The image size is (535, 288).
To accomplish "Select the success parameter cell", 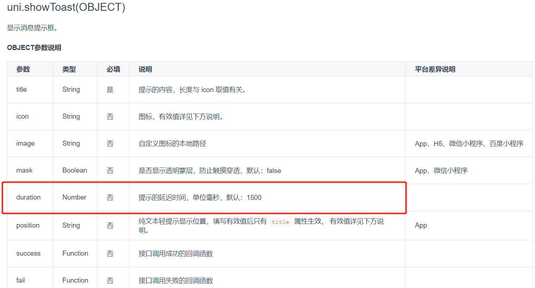I will point(28,253).
